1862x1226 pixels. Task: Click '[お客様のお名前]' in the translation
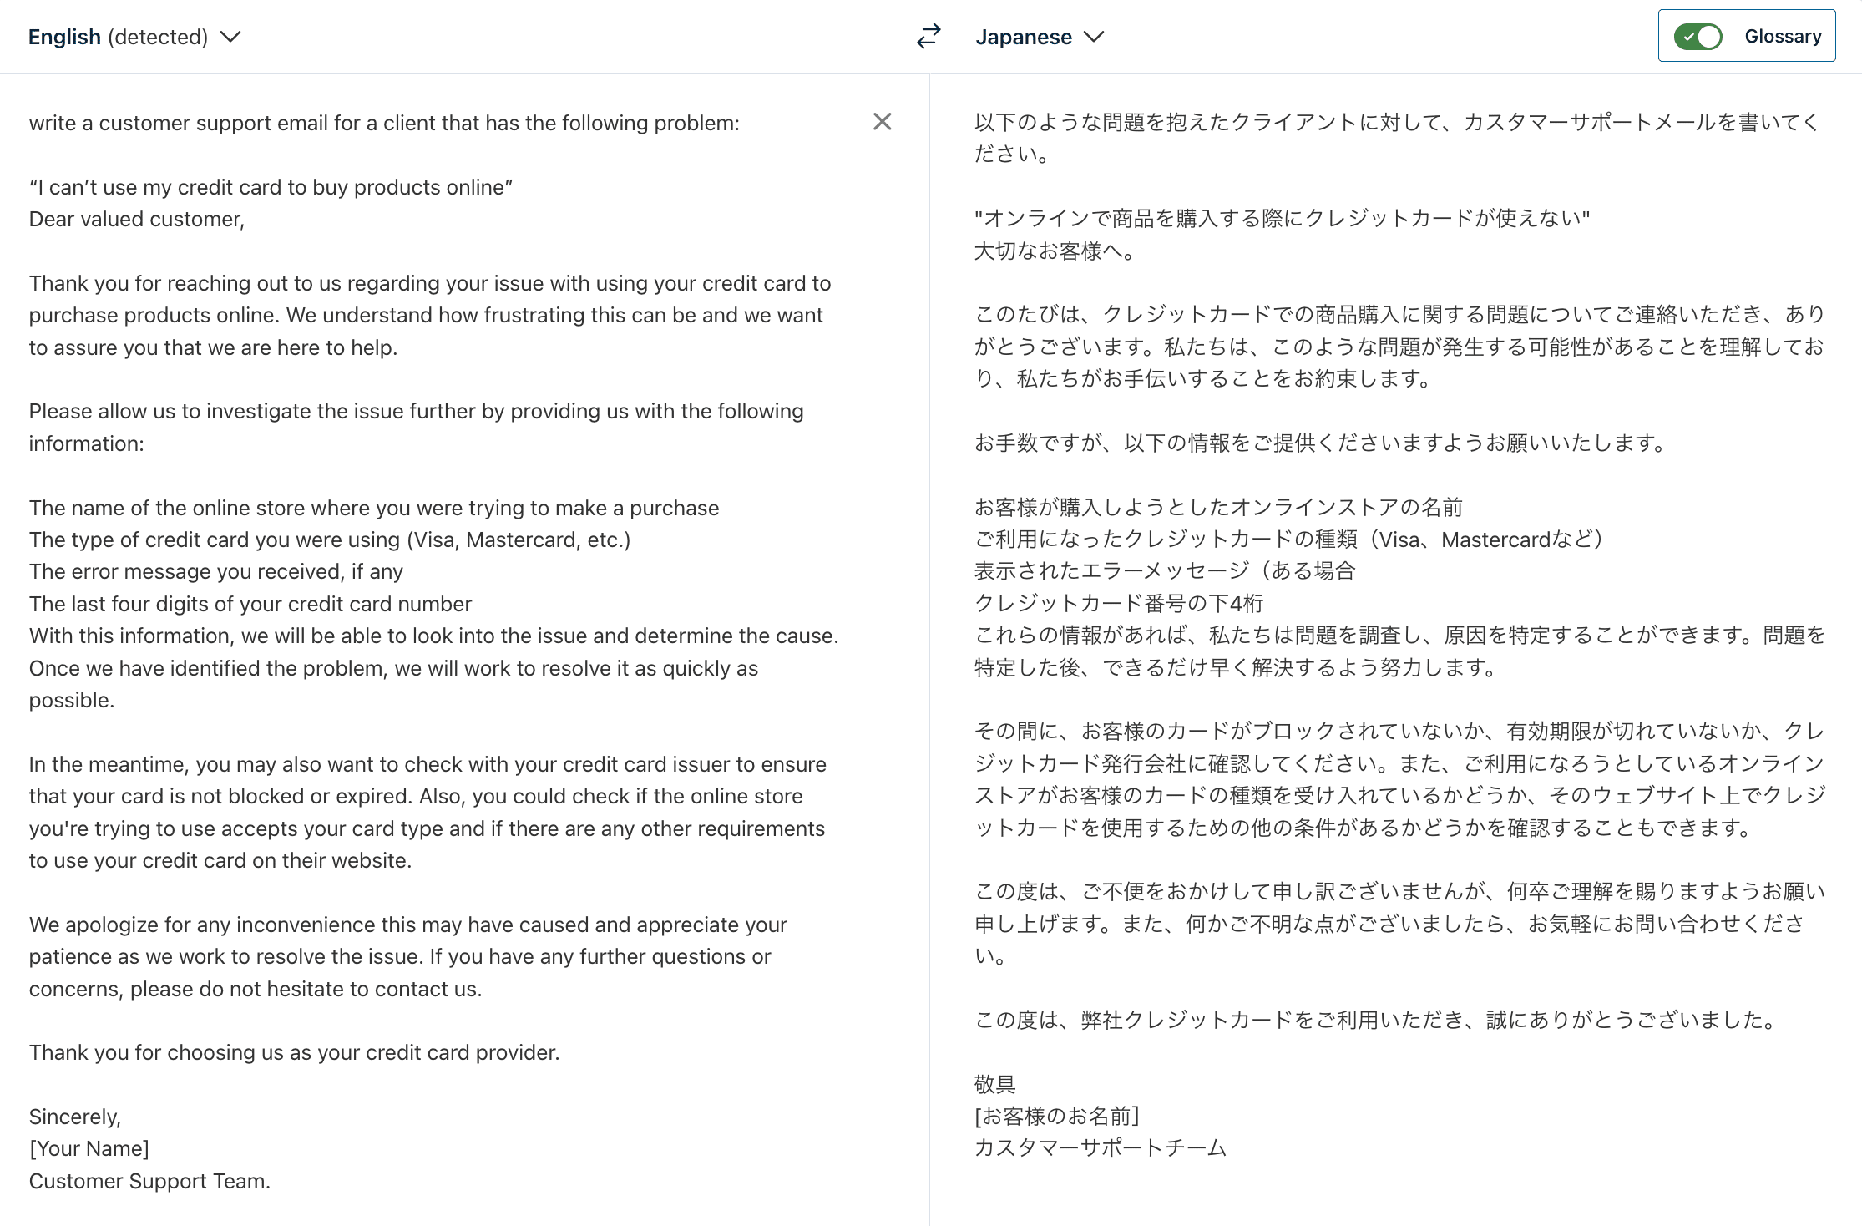[x=1057, y=1116]
